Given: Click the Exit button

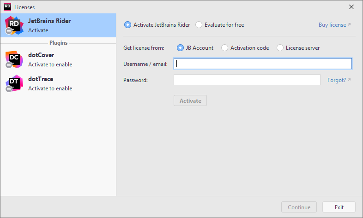Looking at the screenshot, I should [339, 207].
